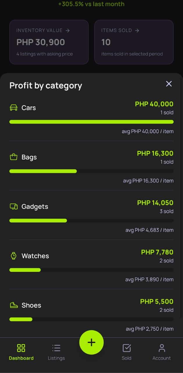
Task: Switch to the Listings tab
Action: point(56,352)
